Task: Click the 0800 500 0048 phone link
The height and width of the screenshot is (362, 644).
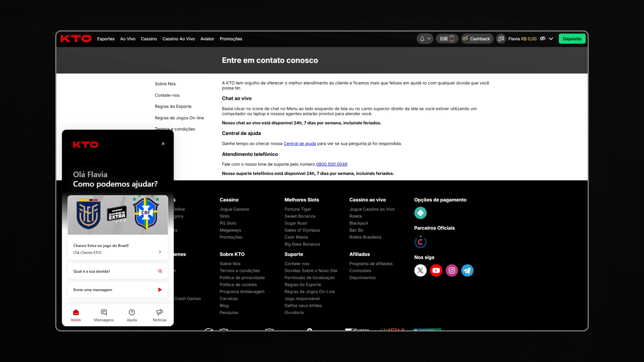Action: (x=331, y=164)
